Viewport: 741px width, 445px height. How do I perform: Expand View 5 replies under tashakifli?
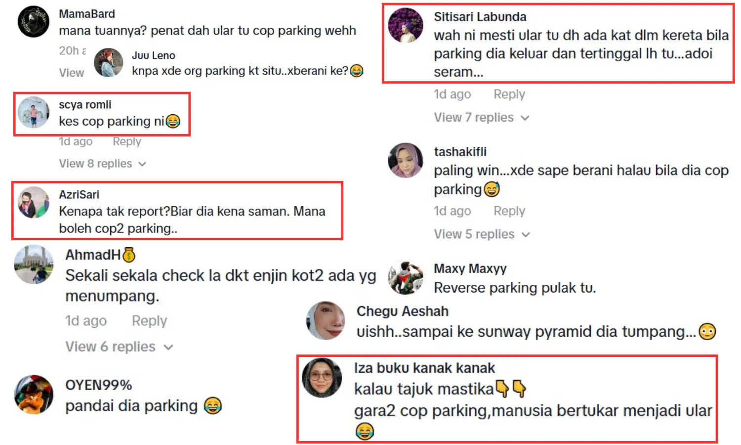481,234
